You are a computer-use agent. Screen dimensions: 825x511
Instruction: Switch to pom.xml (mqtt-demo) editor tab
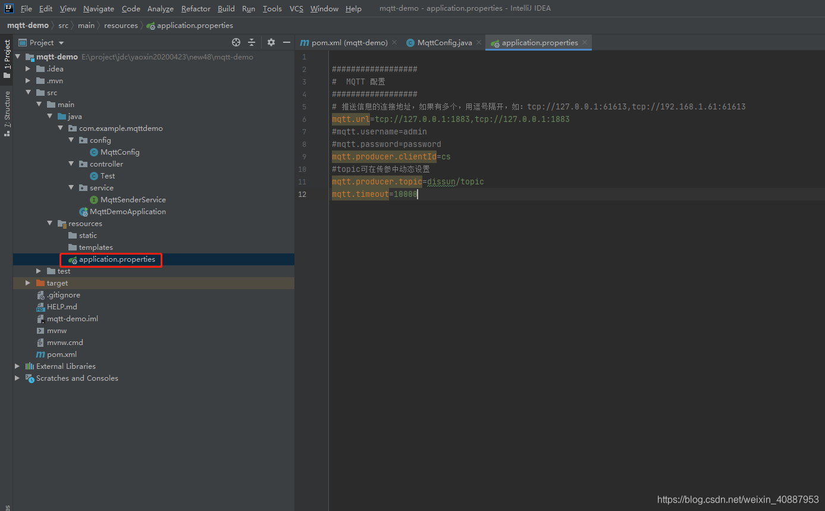pos(350,42)
